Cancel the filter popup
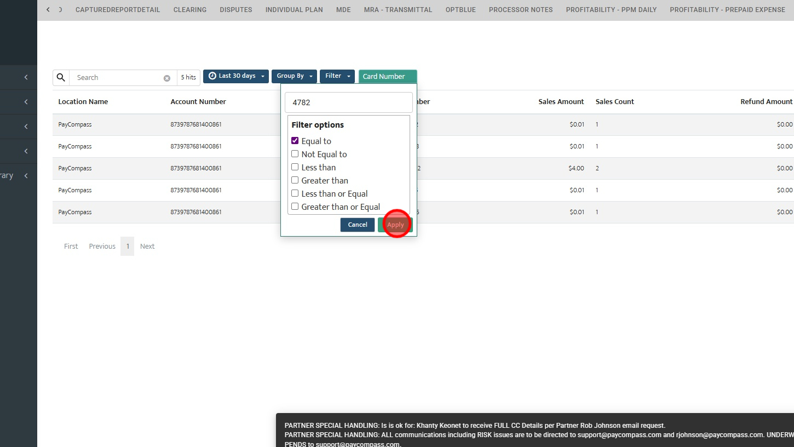 pos(358,225)
